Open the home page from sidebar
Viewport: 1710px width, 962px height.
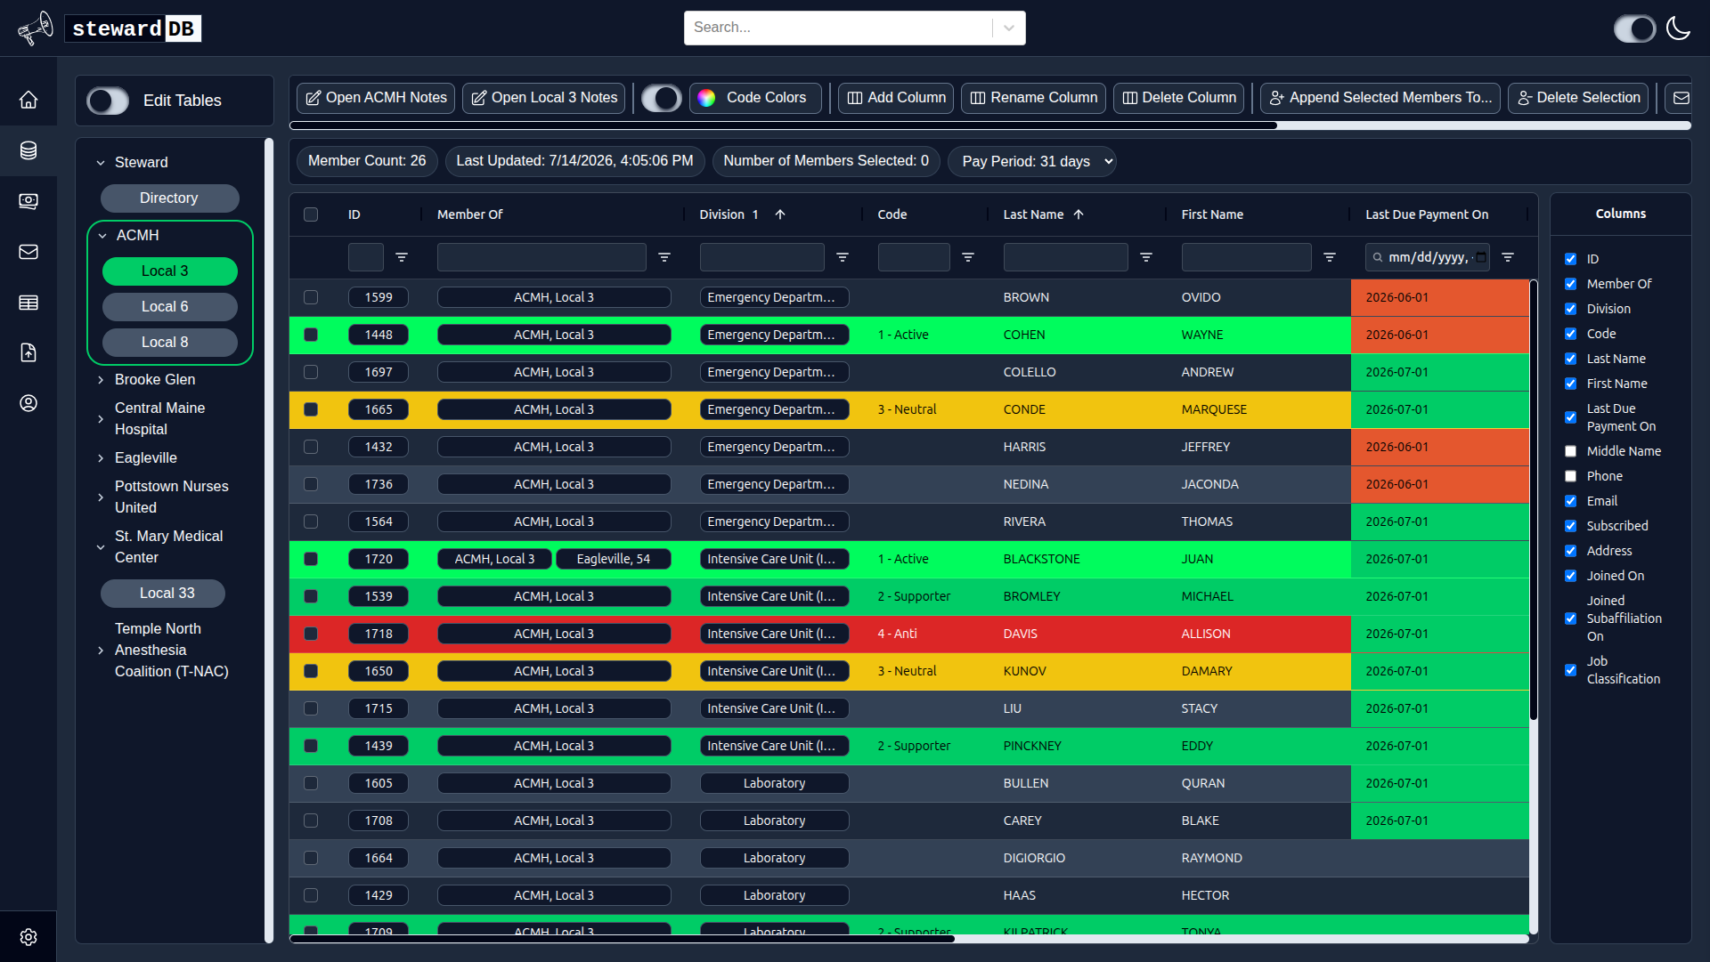pyautogui.click(x=28, y=100)
